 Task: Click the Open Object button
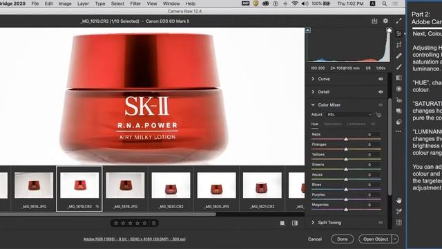376,239
